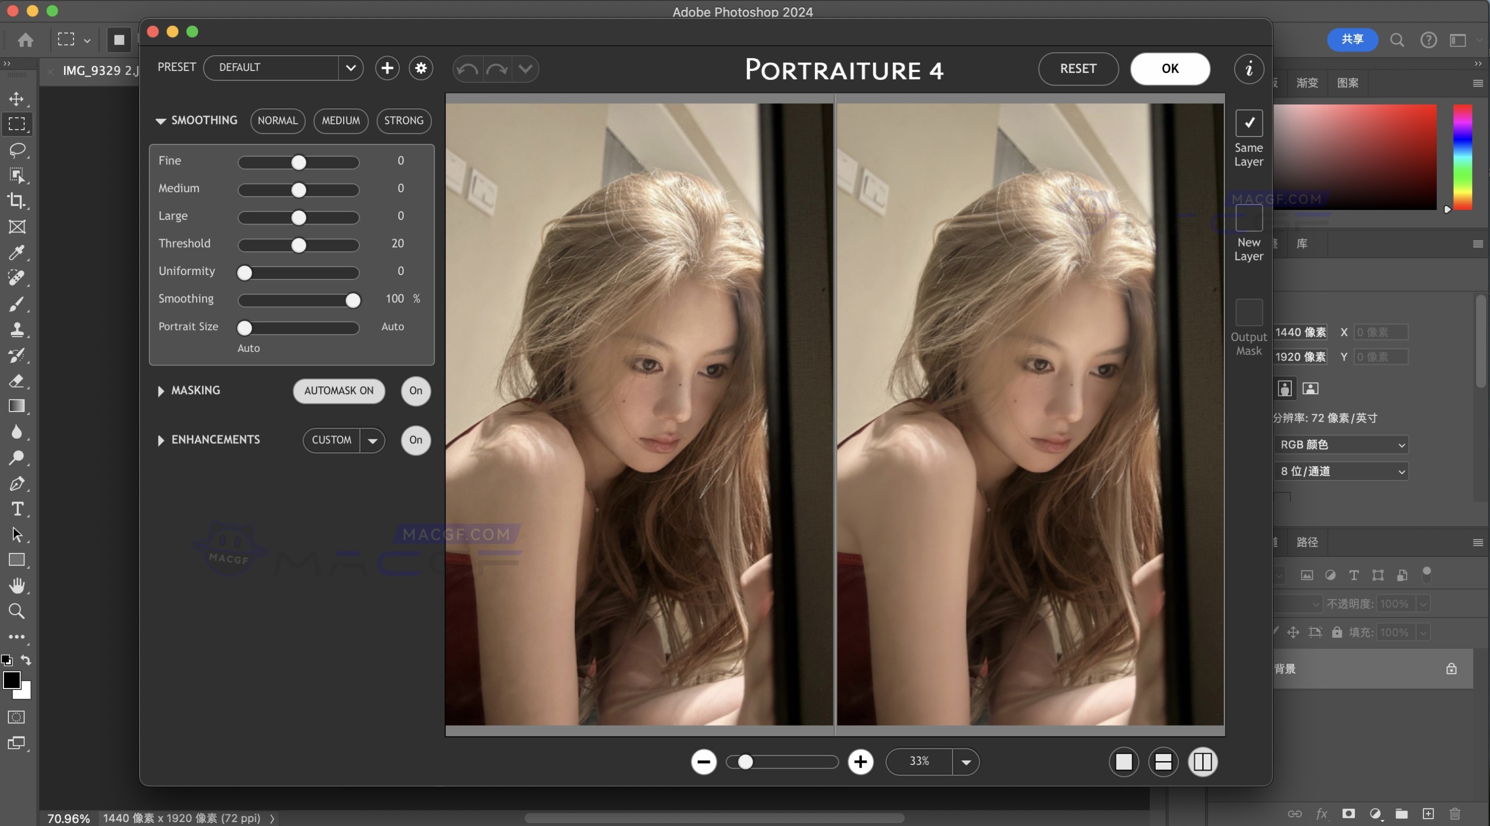Image resolution: width=1490 pixels, height=826 pixels.
Task: Select the Zoom tool in the toolbar
Action: pos(17,611)
